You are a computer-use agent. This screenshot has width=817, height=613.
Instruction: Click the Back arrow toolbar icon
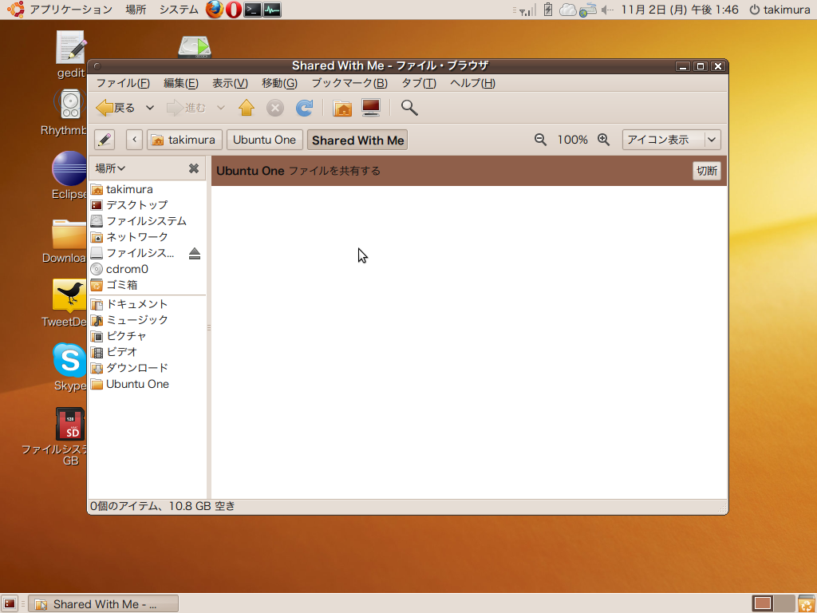[x=105, y=108]
